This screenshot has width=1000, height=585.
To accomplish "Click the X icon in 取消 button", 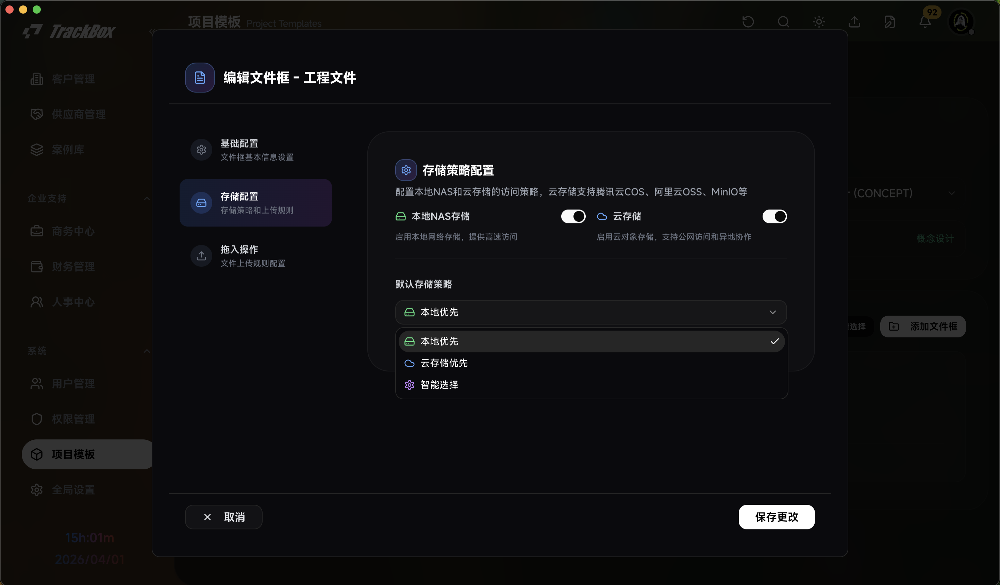I will 207,517.
